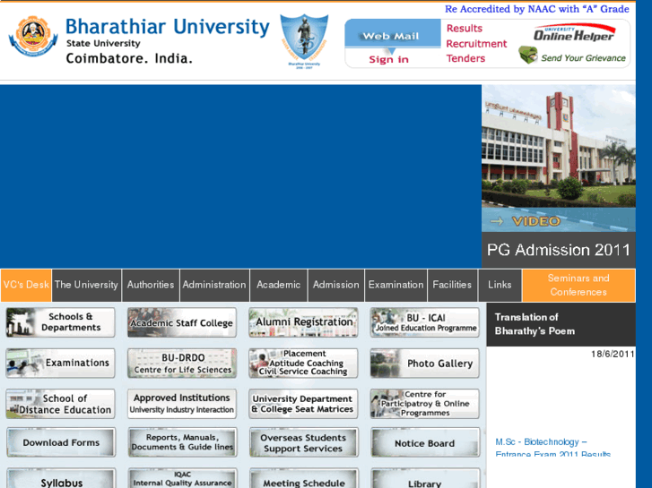Open the Meeting Schedule button
The width and height of the screenshot is (652, 488).
click(303, 478)
